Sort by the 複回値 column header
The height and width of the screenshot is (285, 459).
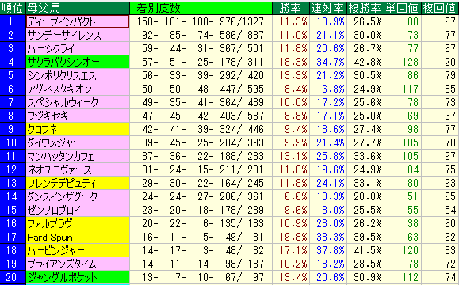[440, 8]
